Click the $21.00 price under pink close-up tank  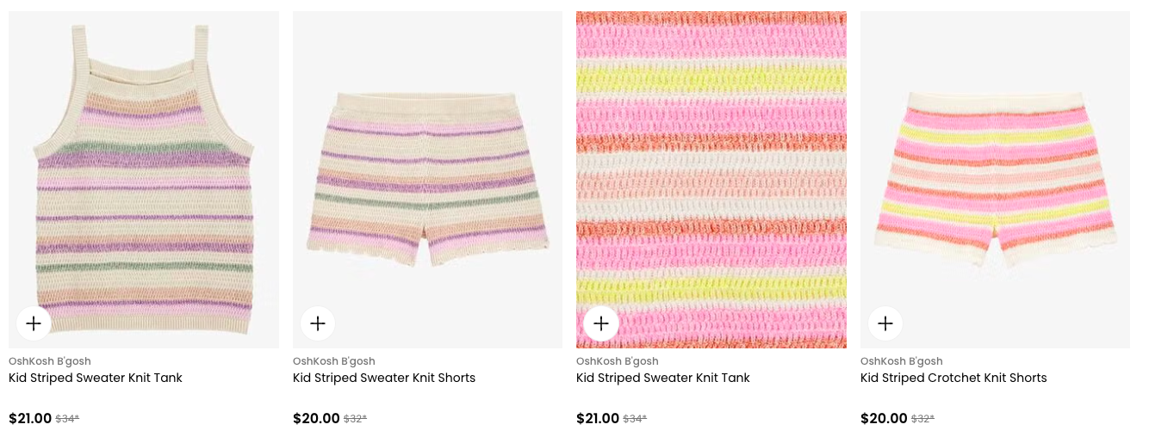[598, 419]
